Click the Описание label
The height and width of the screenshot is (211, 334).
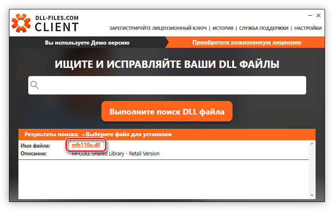click(x=34, y=154)
